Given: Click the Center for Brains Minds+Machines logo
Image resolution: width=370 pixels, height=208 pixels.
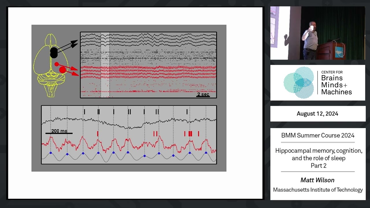Looking at the screenshot, I should coord(318,83).
